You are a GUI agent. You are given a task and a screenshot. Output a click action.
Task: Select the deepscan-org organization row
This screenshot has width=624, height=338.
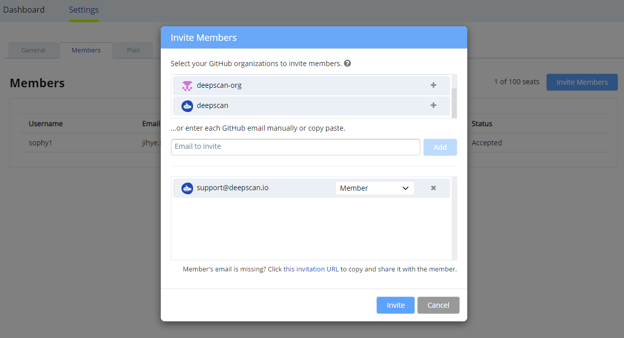pos(311,86)
